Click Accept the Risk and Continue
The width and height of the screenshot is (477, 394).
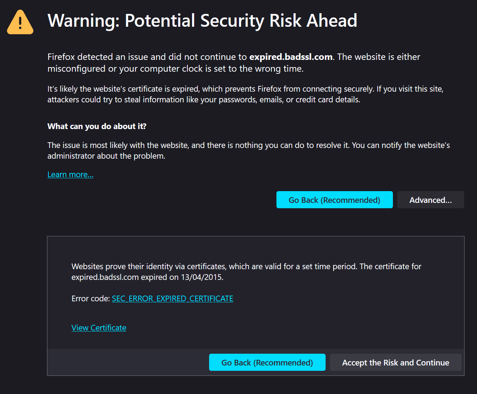click(395, 363)
